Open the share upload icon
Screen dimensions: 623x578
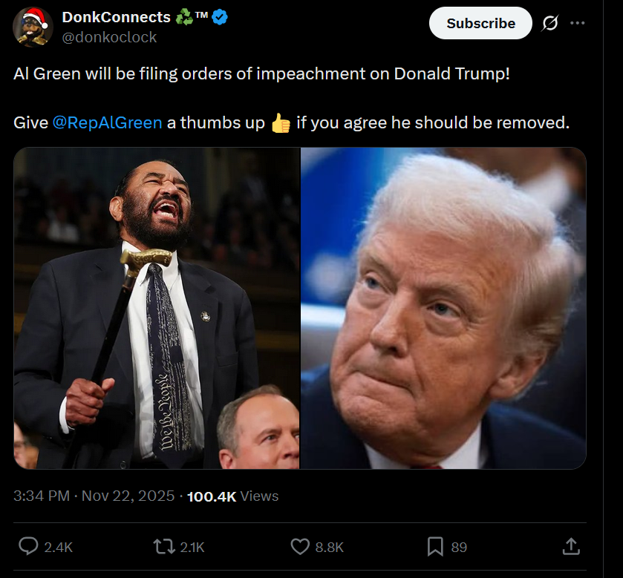pos(571,546)
